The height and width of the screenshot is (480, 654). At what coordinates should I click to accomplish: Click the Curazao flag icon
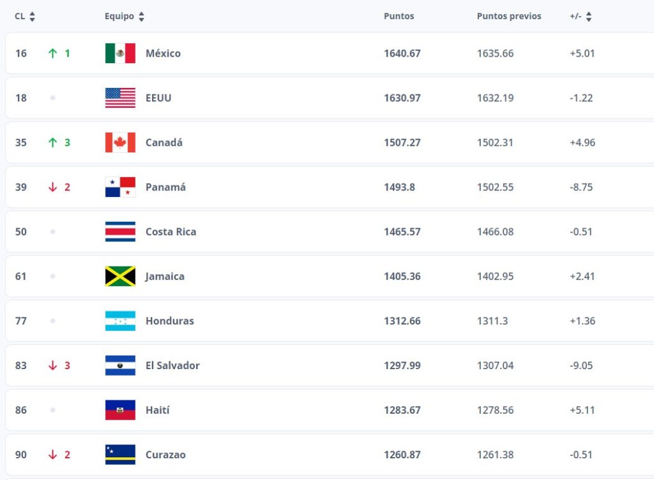(120, 455)
